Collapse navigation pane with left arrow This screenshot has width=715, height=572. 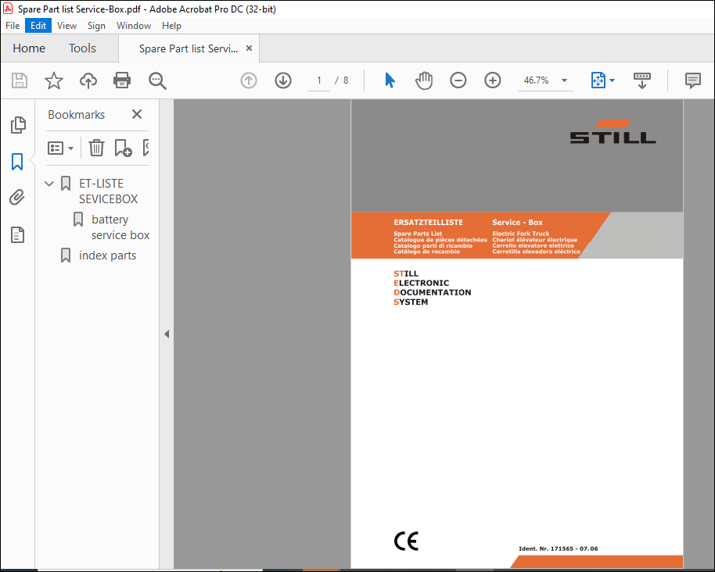point(167,334)
